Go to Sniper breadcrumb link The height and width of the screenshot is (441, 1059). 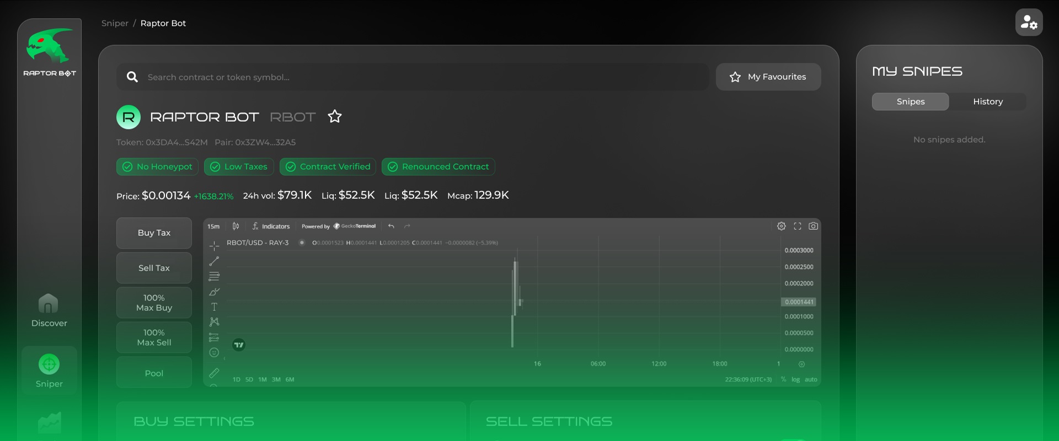(x=115, y=23)
